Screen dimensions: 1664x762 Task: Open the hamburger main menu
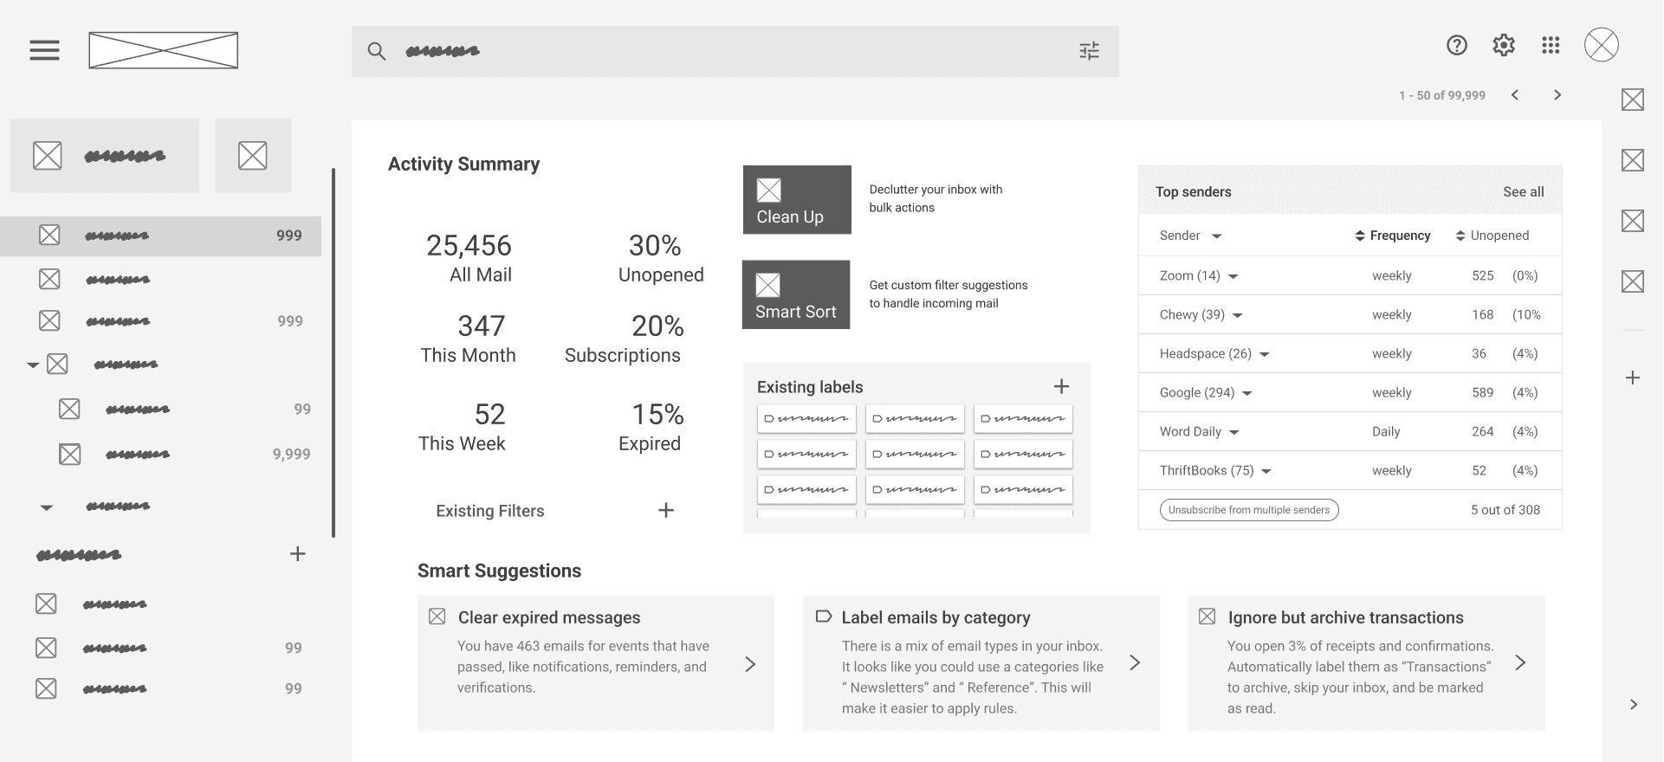44,50
